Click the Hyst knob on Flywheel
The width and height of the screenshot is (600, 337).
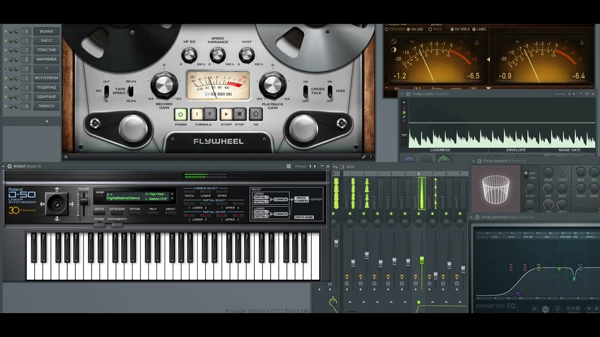point(247,55)
